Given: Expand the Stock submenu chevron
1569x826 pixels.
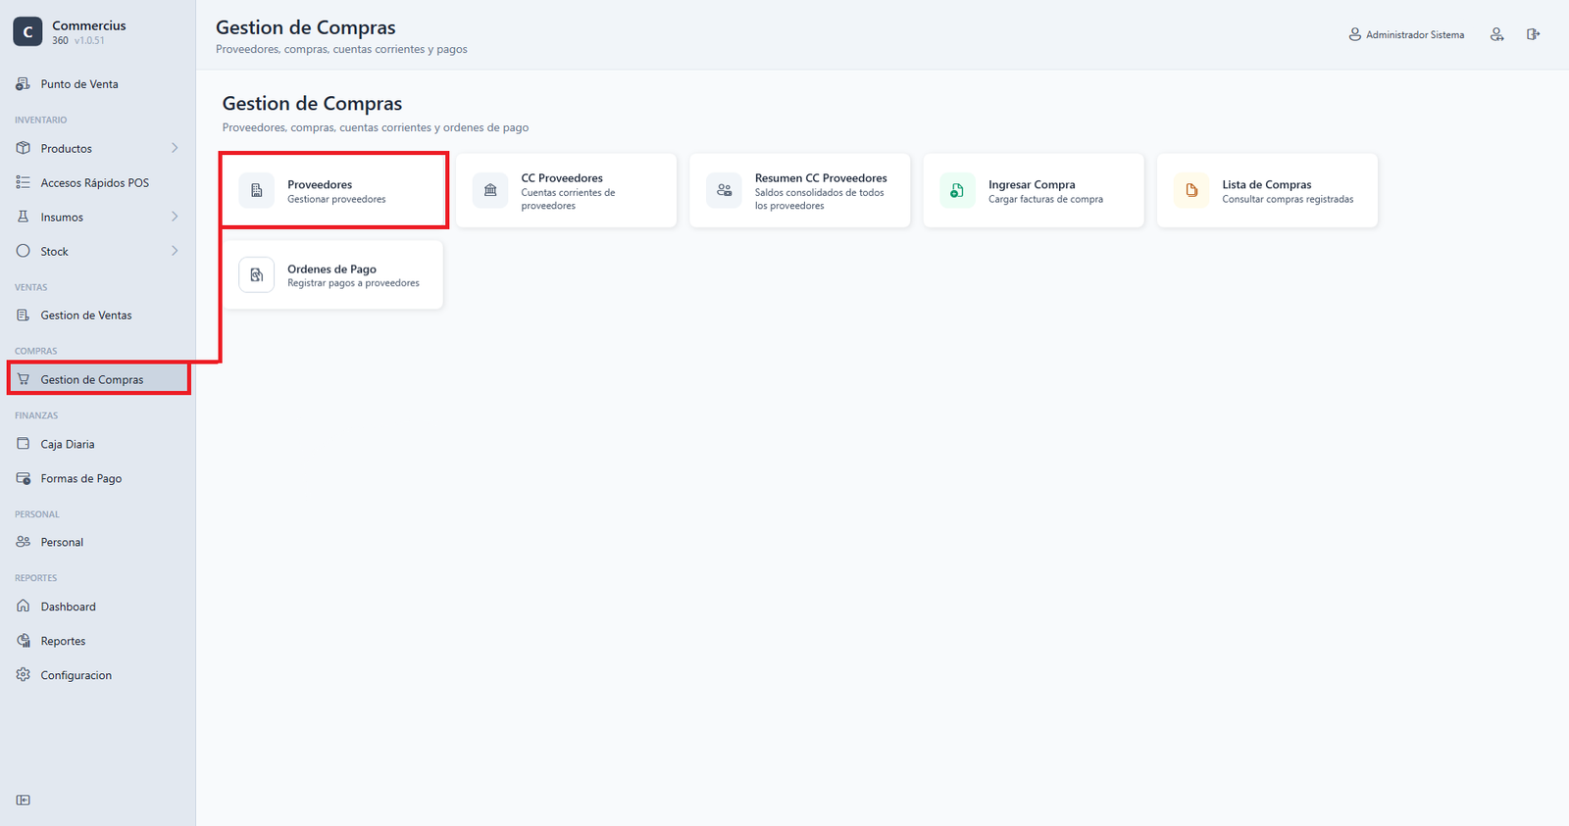Looking at the screenshot, I should [175, 251].
